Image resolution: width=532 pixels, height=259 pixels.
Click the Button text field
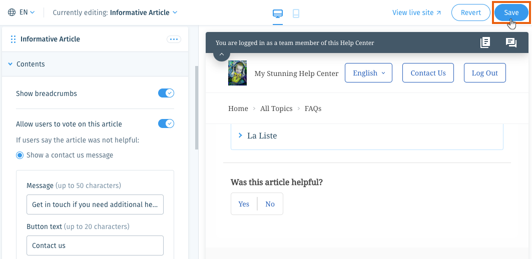95,245
